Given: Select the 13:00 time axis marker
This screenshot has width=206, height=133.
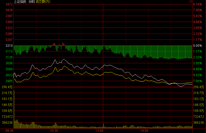Looking at the screenshot, I should [x=99, y=131].
